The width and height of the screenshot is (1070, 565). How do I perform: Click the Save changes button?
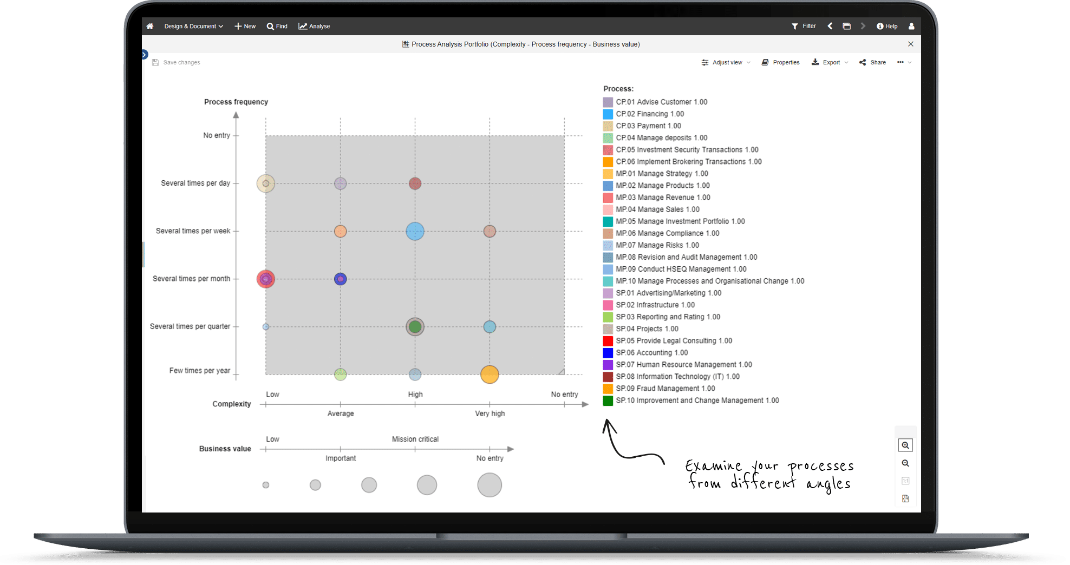click(176, 62)
